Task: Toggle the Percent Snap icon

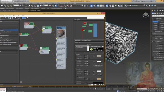Action: 65,6
